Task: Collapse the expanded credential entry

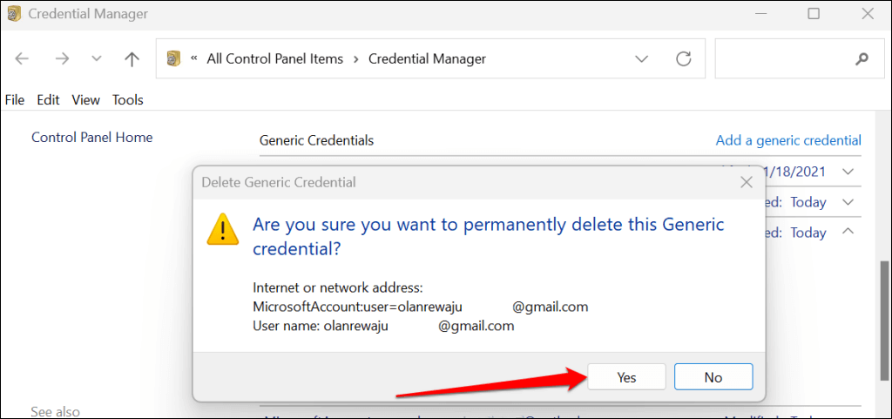Action: 847,233
